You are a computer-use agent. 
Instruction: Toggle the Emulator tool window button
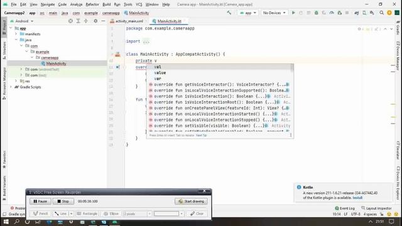click(398, 150)
